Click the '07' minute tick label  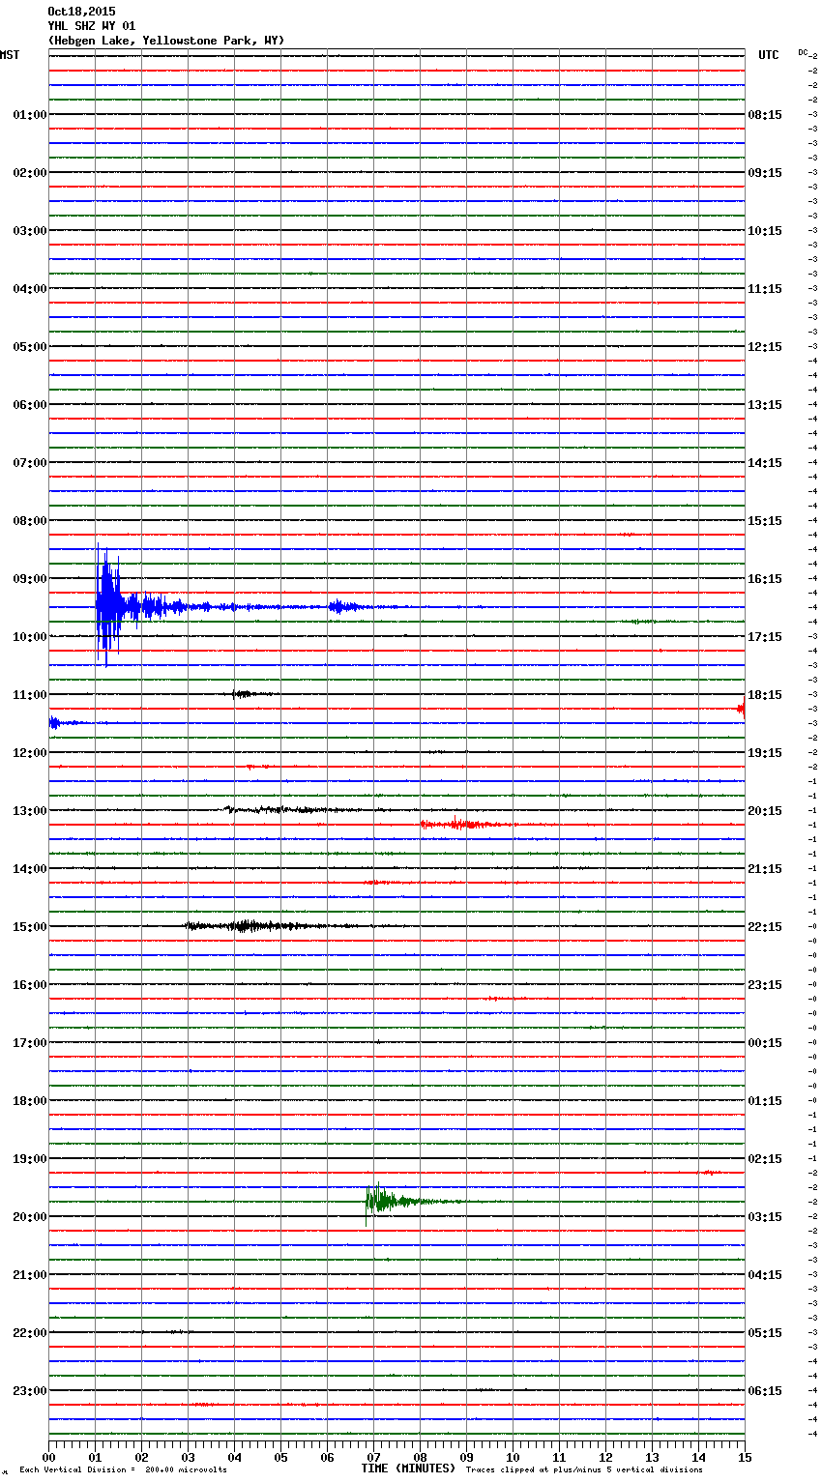coord(374,1457)
